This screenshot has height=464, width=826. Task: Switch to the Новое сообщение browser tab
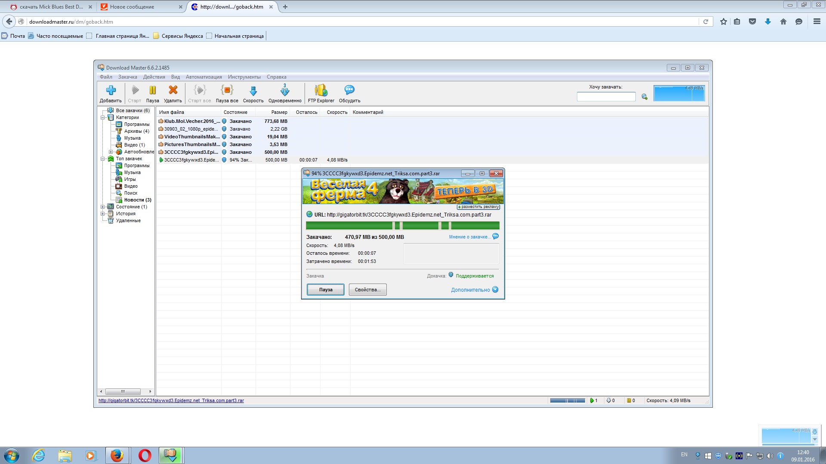[x=142, y=7]
